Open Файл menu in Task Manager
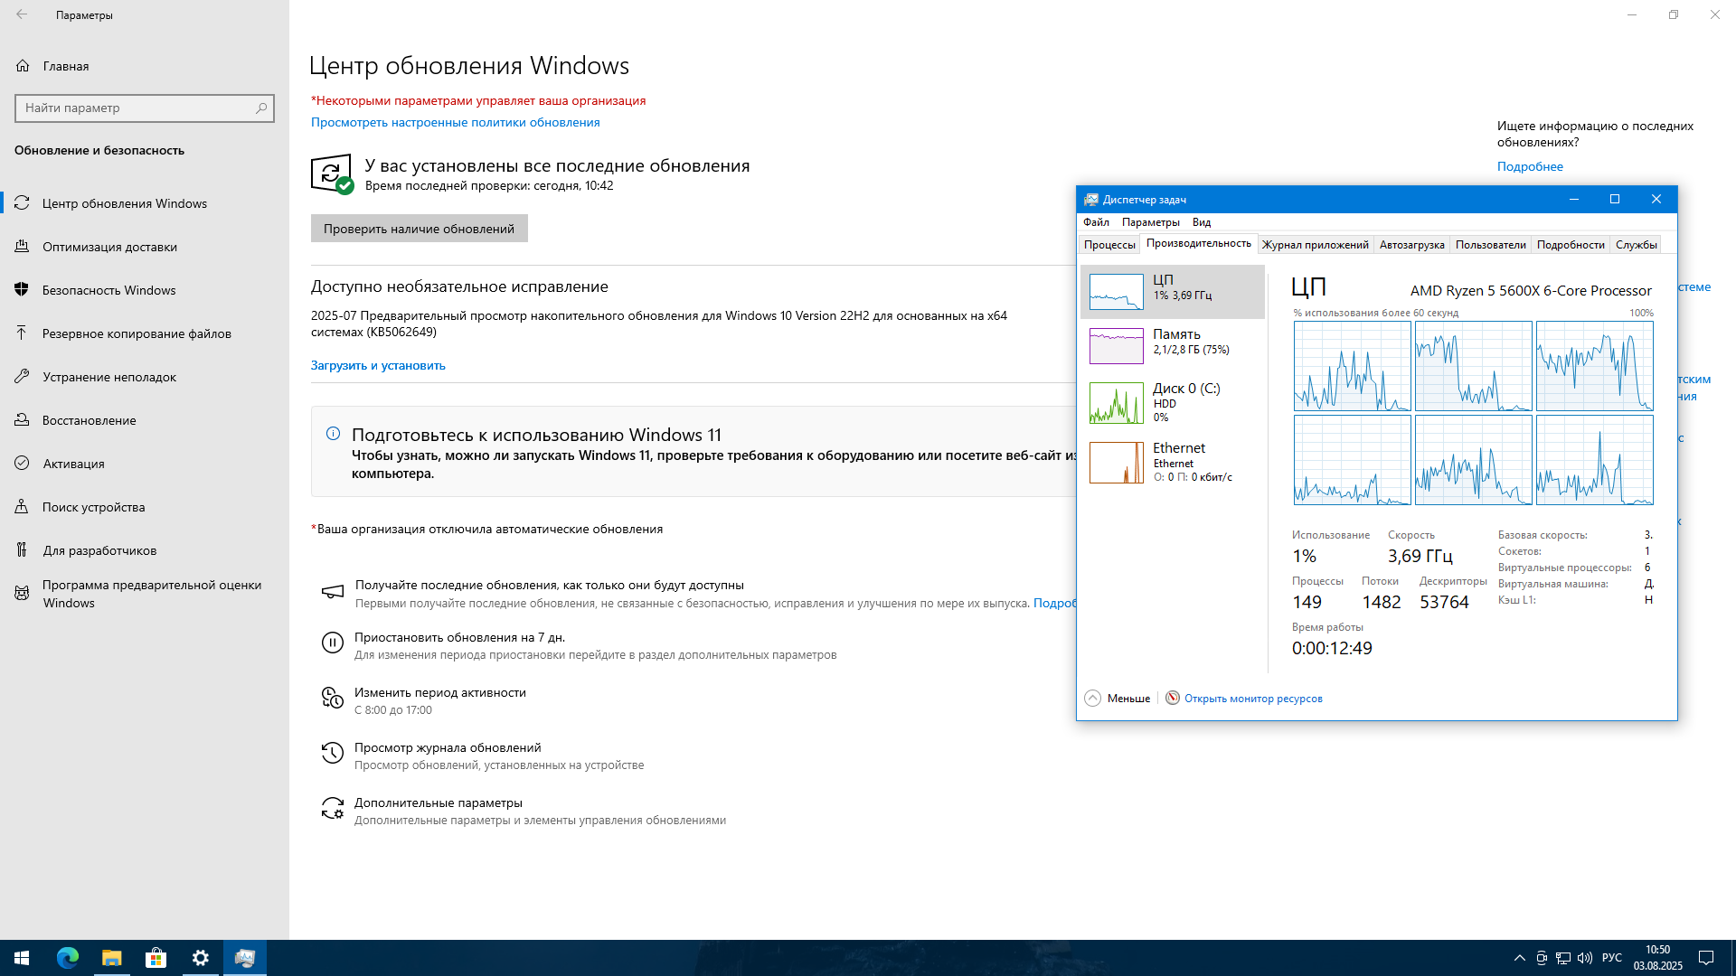1736x976 pixels. (x=1096, y=222)
